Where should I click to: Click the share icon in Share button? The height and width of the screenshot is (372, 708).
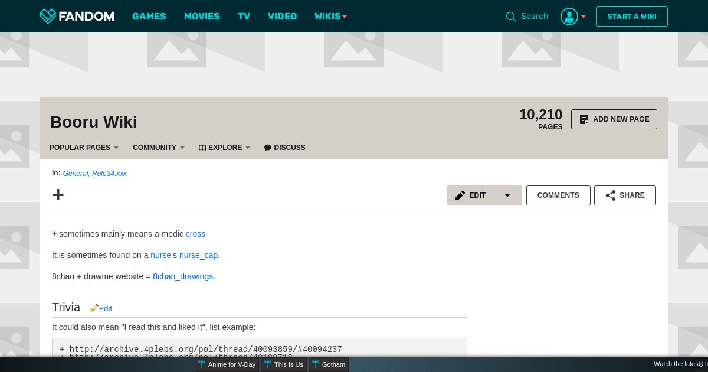(x=611, y=195)
